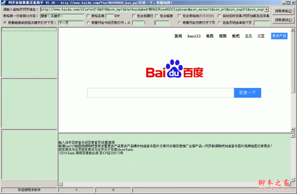Click the text output pane scroll down arrow
The height and width of the screenshot is (194, 297).
click(293, 180)
